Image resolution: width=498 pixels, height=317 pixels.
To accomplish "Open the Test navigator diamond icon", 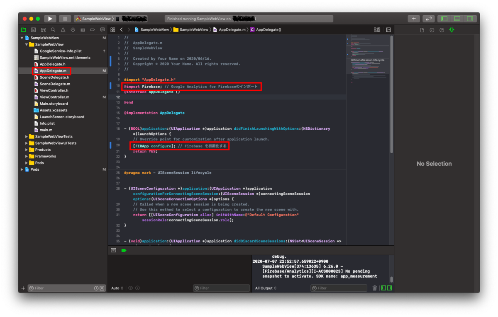I will pos(73,30).
